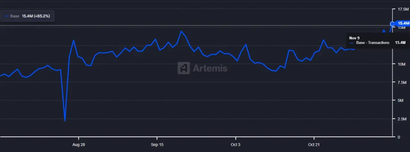The width and height of the screenshot is (410, 152).
Task: Click the 17.5M y-axis label
Action: click(403, 9)
